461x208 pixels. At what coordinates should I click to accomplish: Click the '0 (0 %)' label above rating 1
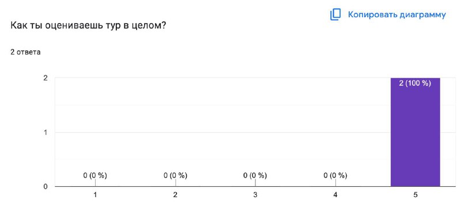(95, 175)
